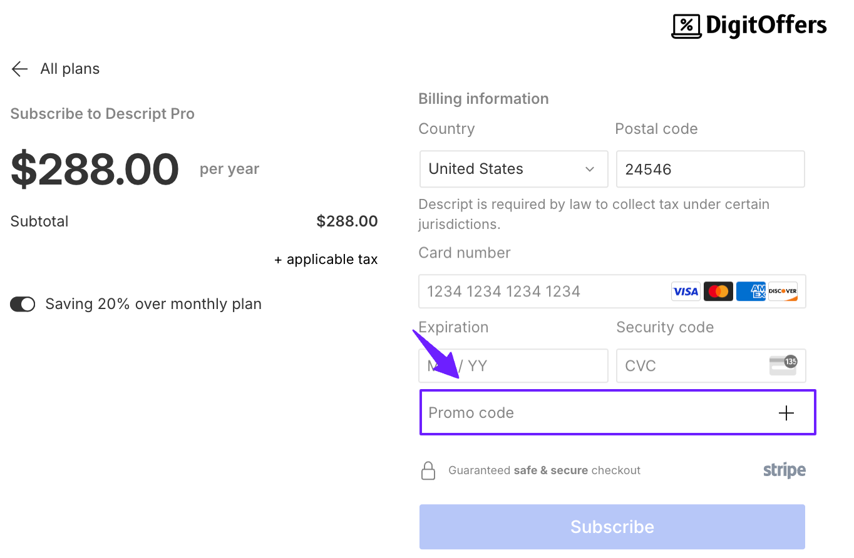Click the American Express logo
The image size is (854, 558).
pyautogui.click(x=751, y=292)
